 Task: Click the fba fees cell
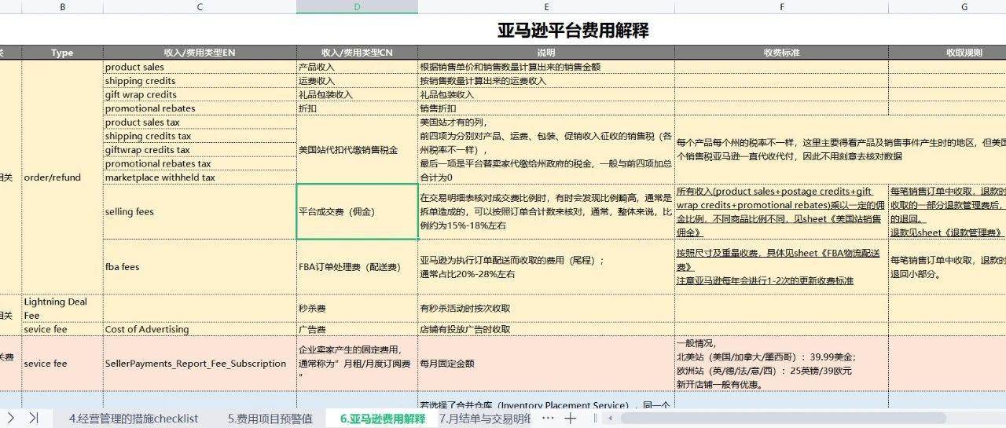click(x=200, y=267)
